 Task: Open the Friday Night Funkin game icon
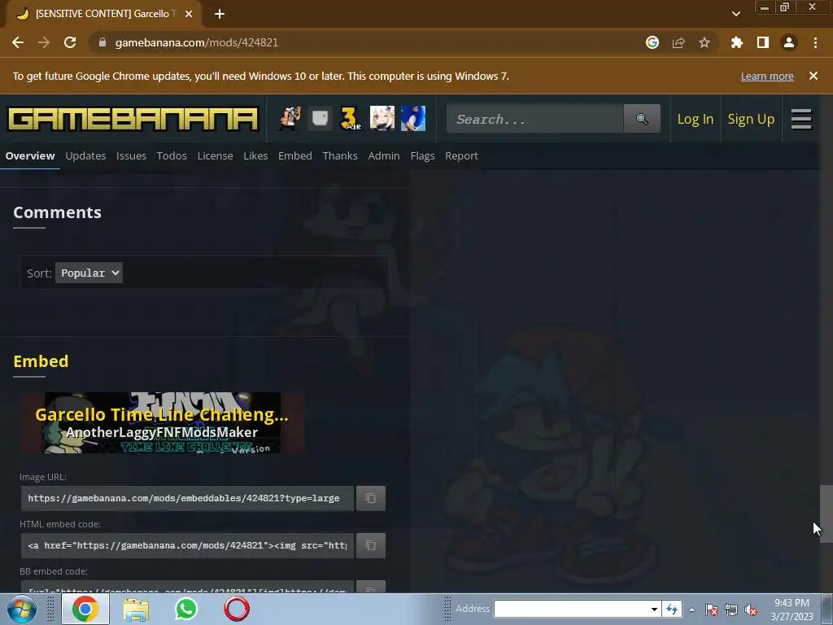click(290, 119)
